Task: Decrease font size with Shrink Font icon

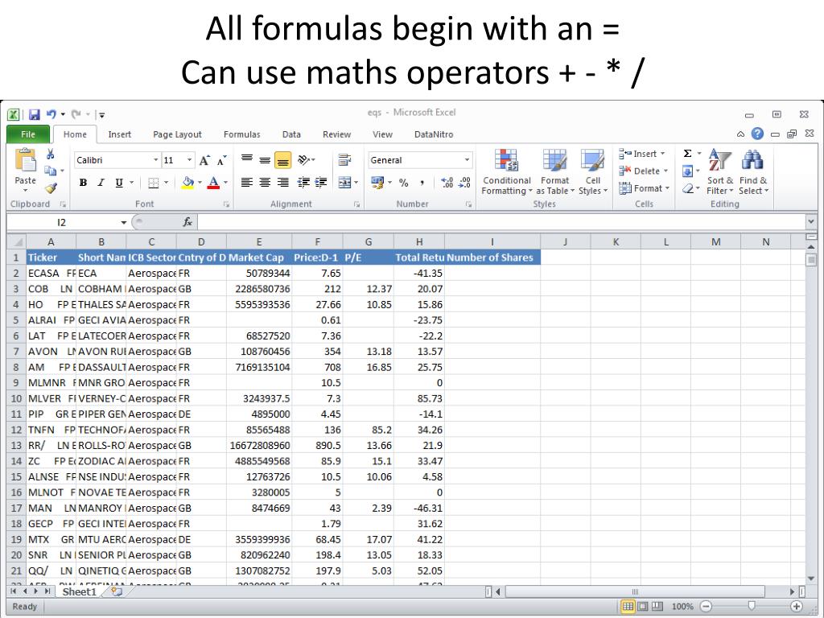Action: [222, 160]
